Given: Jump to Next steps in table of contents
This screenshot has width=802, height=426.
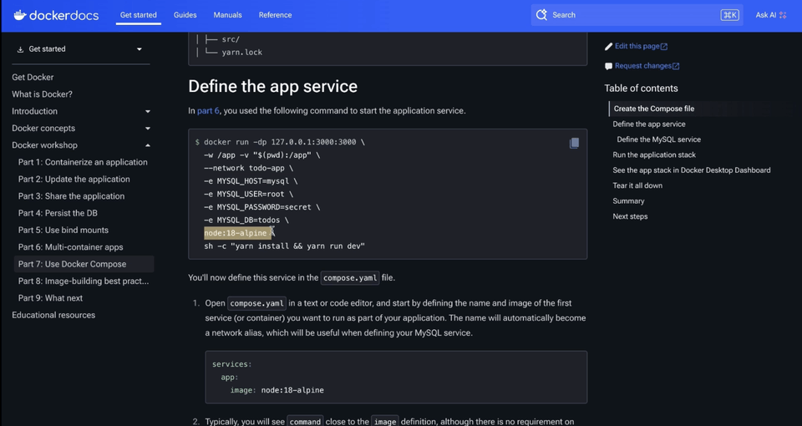Looking at the screenshot, I should point(630,216).
